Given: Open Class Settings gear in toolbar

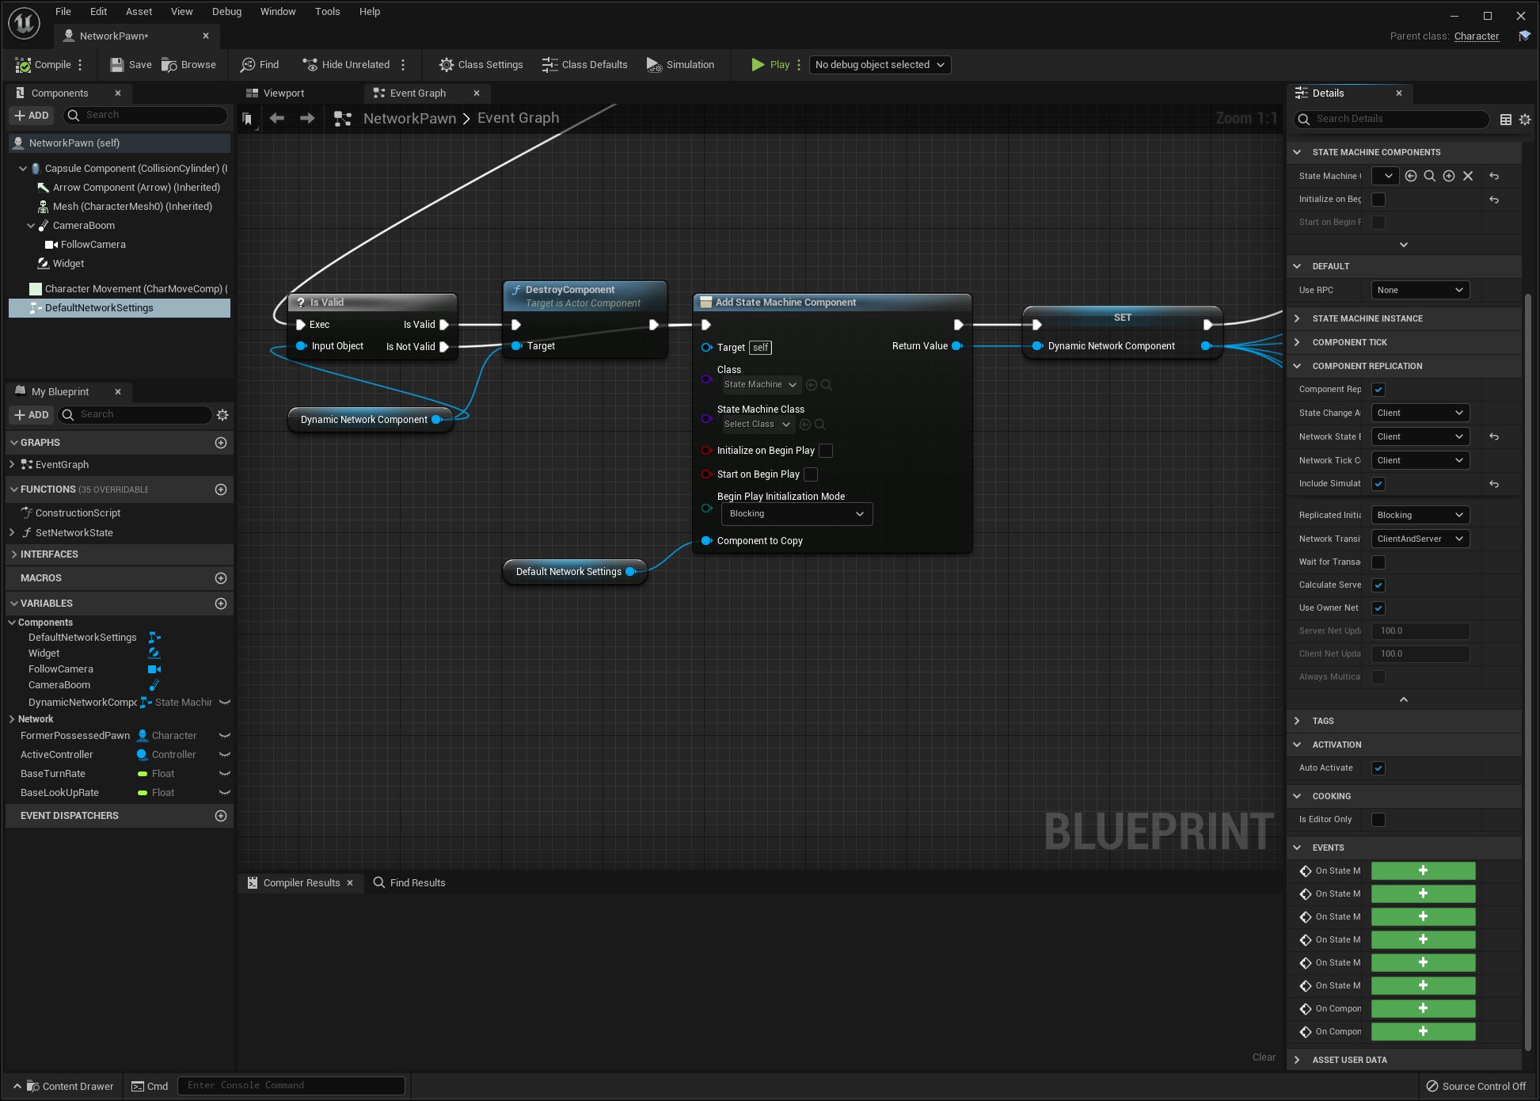Looking at the screenshot, I should coord(447,65).
